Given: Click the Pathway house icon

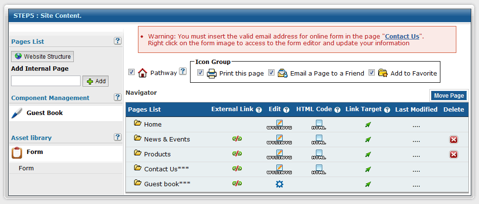Looking at the screenshot, I should 142,73.
